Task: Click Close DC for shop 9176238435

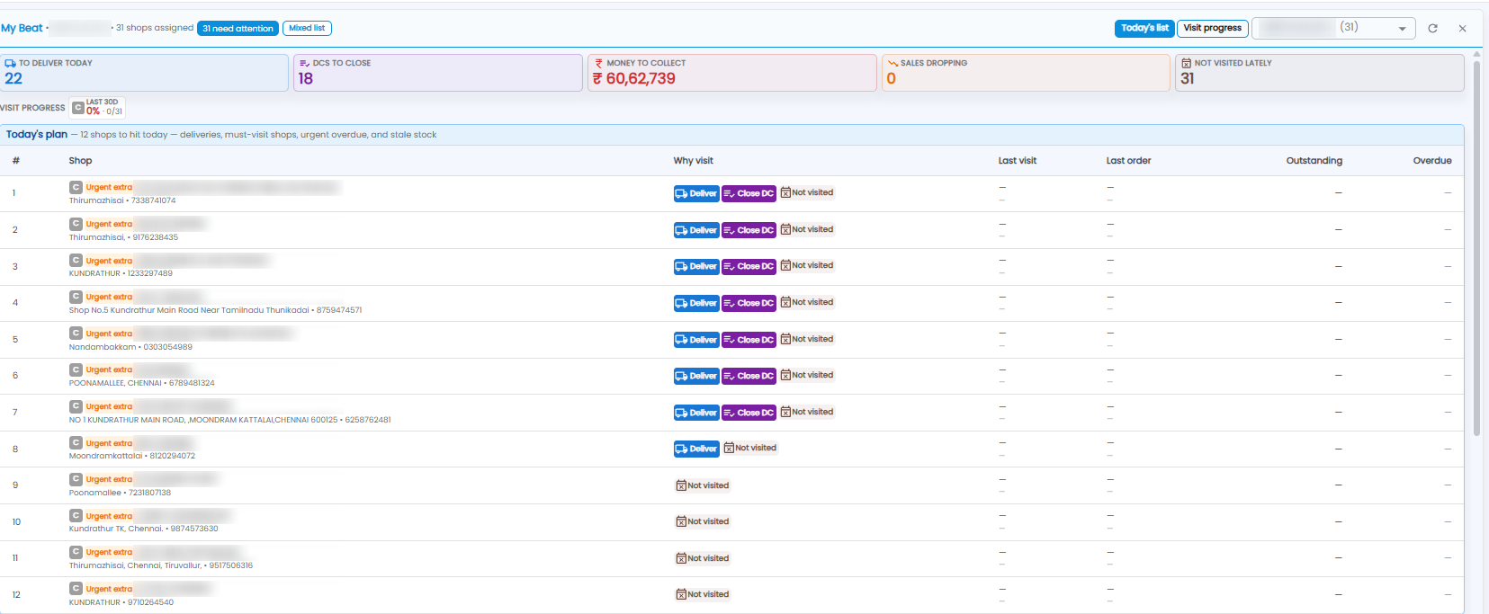Action: (749, 230)
